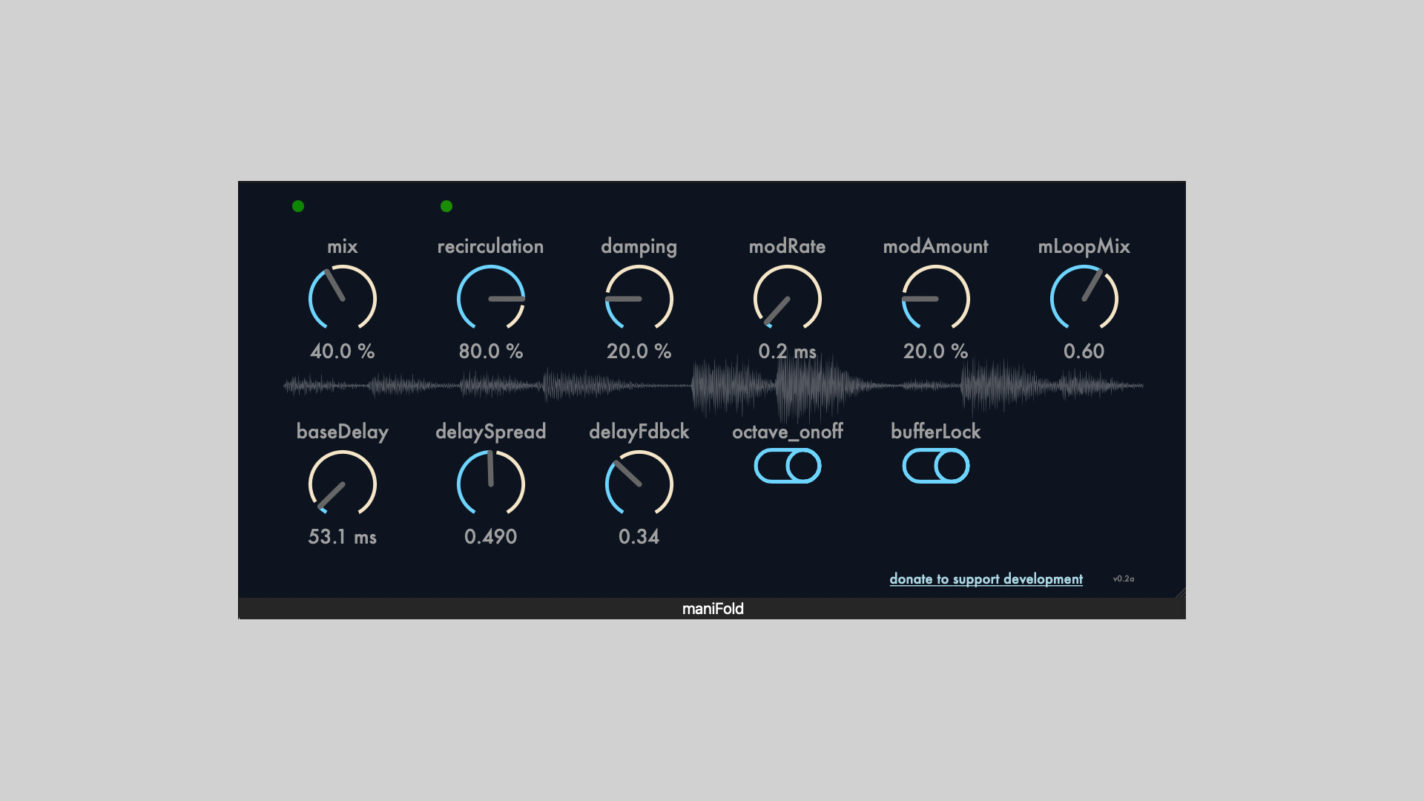Viewport: 1424px width, 801px height.
Task: Click the recirculation label
Action: pyautogui.click(x=491, y=246)
